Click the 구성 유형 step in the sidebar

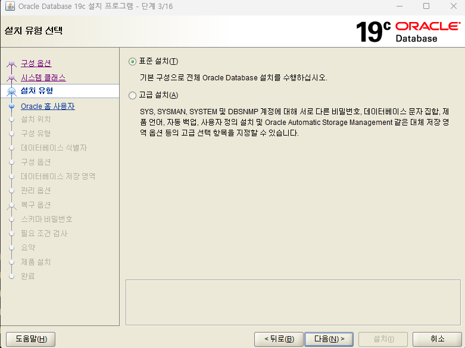36,133
